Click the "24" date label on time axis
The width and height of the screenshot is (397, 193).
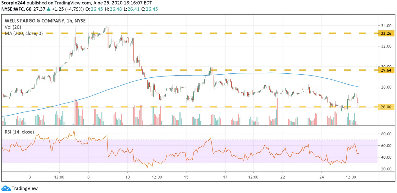point(322,177)
